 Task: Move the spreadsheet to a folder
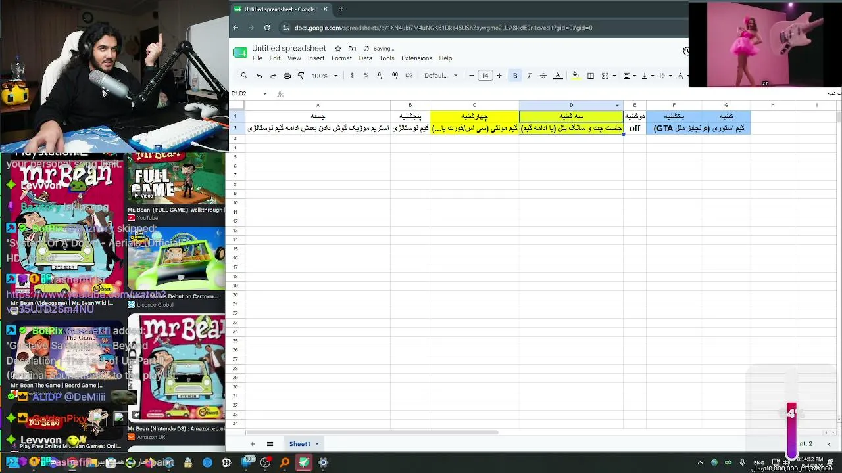coord(352,49)
